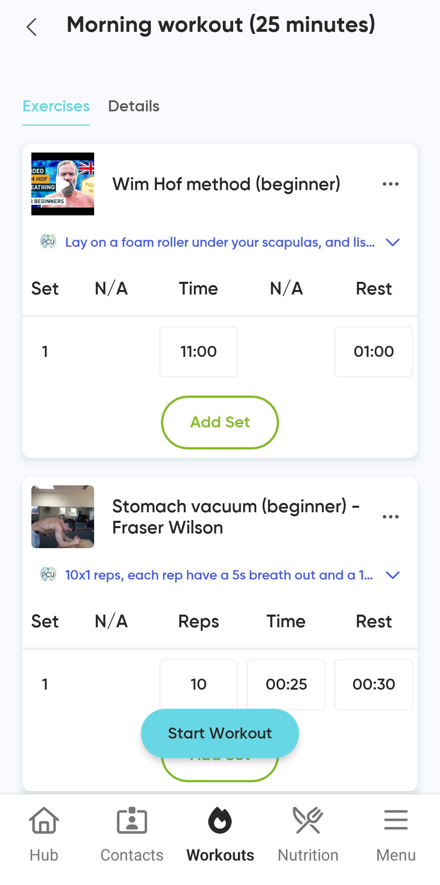Open the Stomach vacuum exercise thumbnail
Screen dimensions: 440x885
(x=63, y=517)
